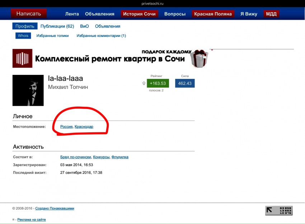Click the Флудилка blog link
This screenshot has width=305, height=224.
click(x=120, y=157)
